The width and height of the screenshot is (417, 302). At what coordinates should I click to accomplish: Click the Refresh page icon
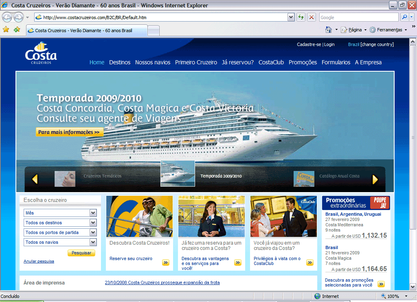click(x=301, y=17)
